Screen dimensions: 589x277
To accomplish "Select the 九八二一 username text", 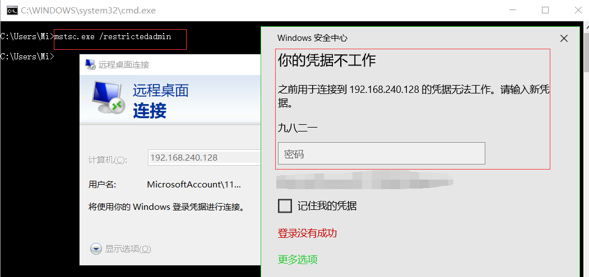I will click(298, 128).
